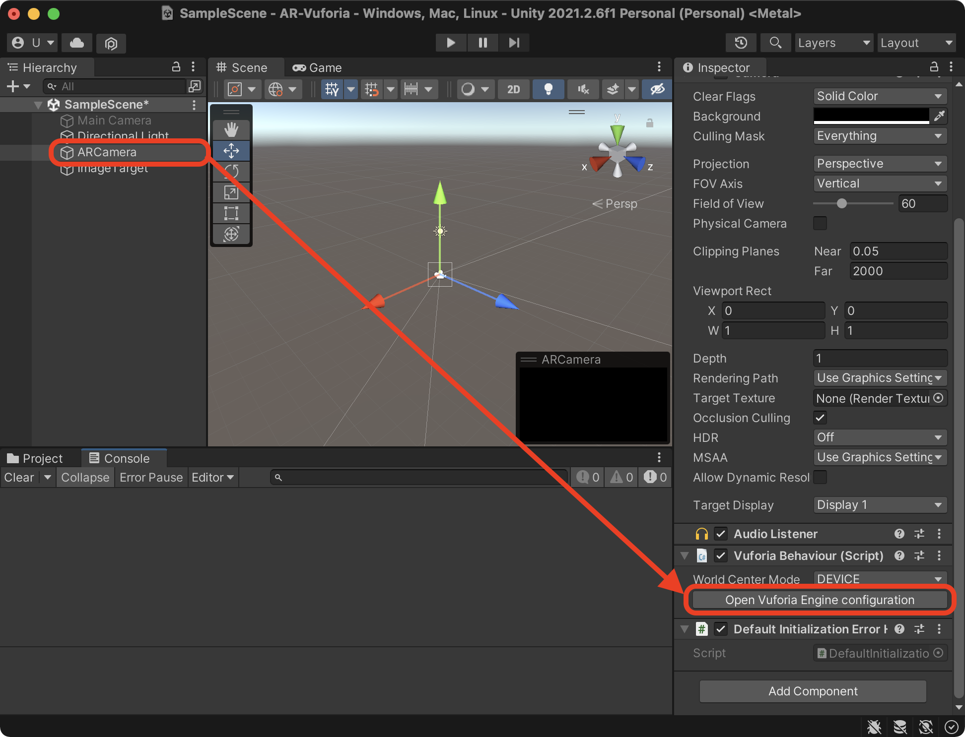Click Open Vuforia Engine configuration button

pos(819,600)
